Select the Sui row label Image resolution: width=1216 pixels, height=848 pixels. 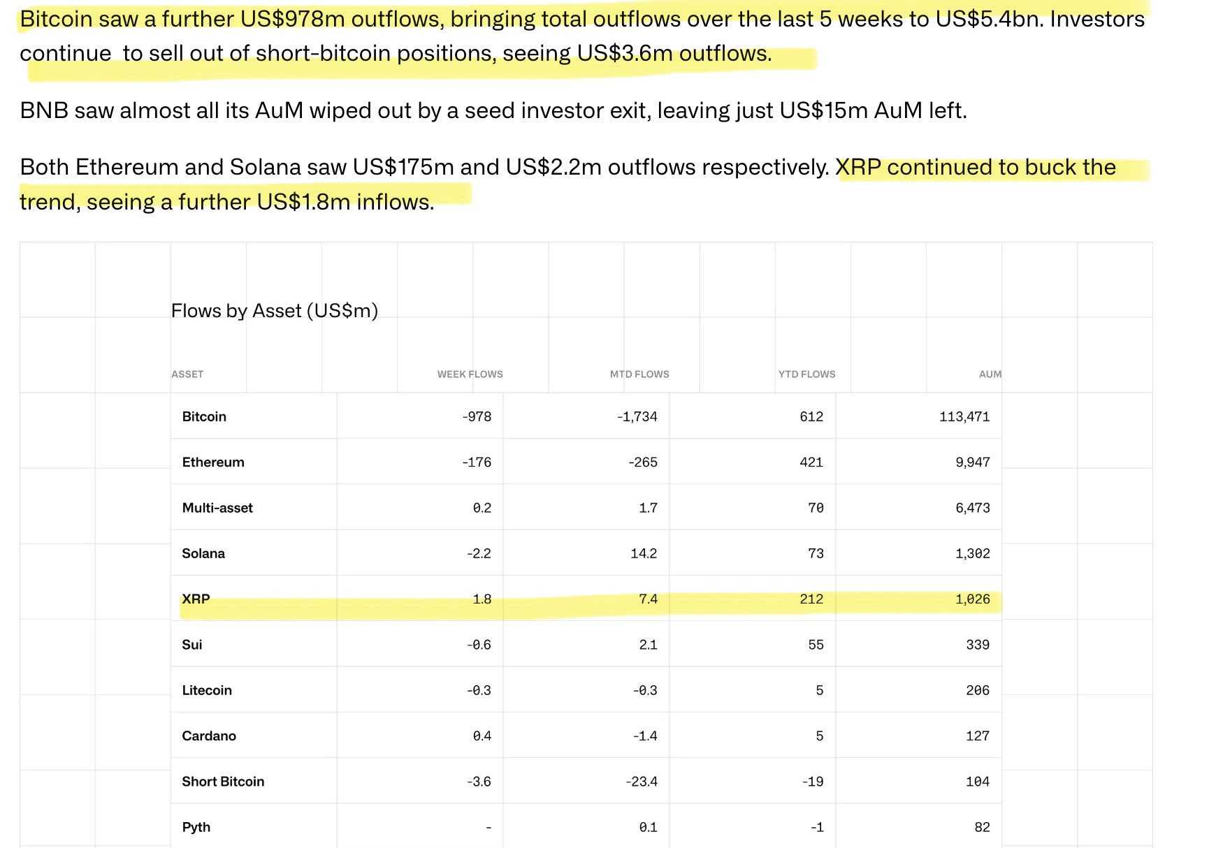[x=192, y=645]
